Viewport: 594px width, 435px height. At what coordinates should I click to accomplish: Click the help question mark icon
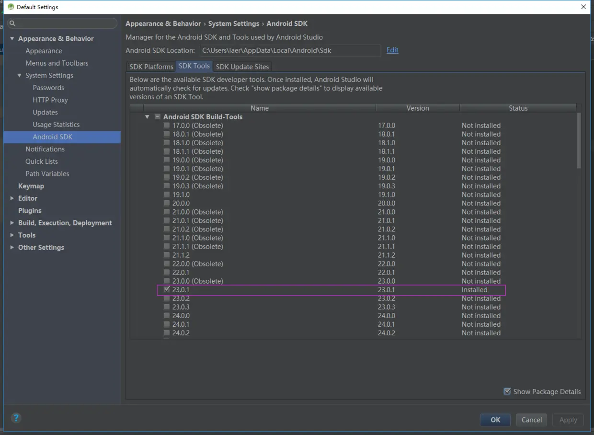[x=16, y=418]
